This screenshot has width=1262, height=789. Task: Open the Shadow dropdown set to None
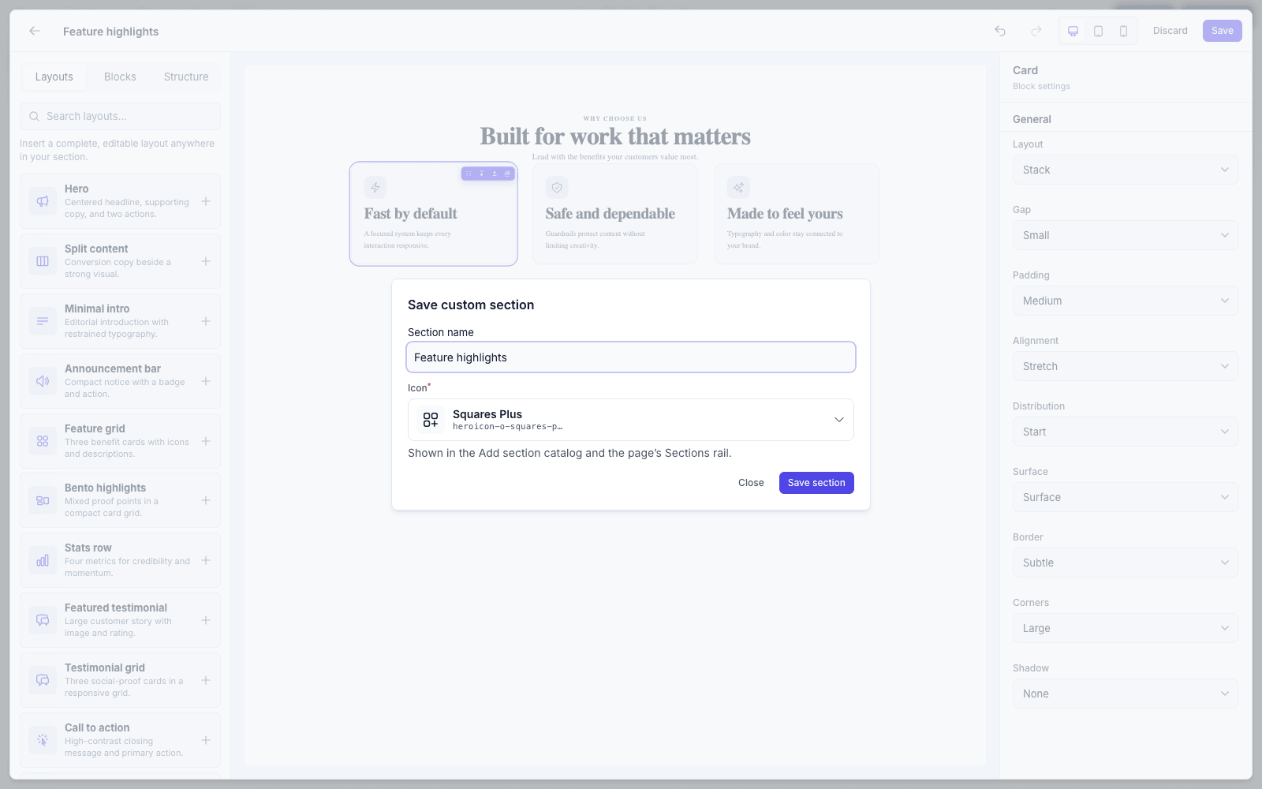[x=1126, y=694]
